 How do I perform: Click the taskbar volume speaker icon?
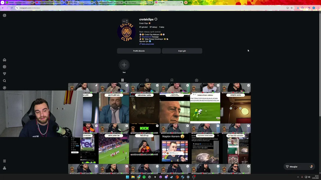tap(309, 177)
